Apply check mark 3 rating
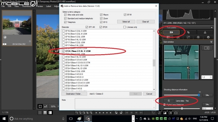218x122 pixels. 84,113
